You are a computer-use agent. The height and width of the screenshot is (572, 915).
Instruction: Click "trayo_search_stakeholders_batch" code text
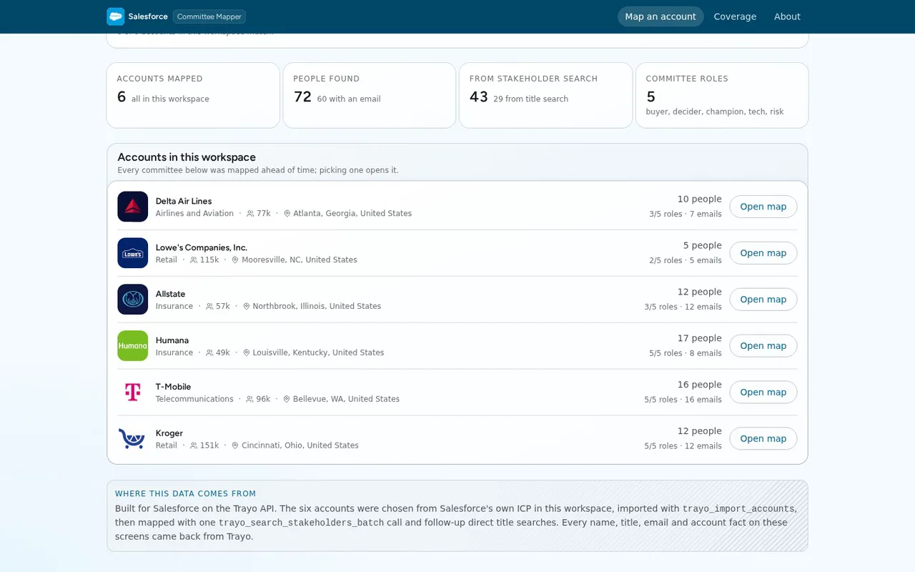[302, 523]
